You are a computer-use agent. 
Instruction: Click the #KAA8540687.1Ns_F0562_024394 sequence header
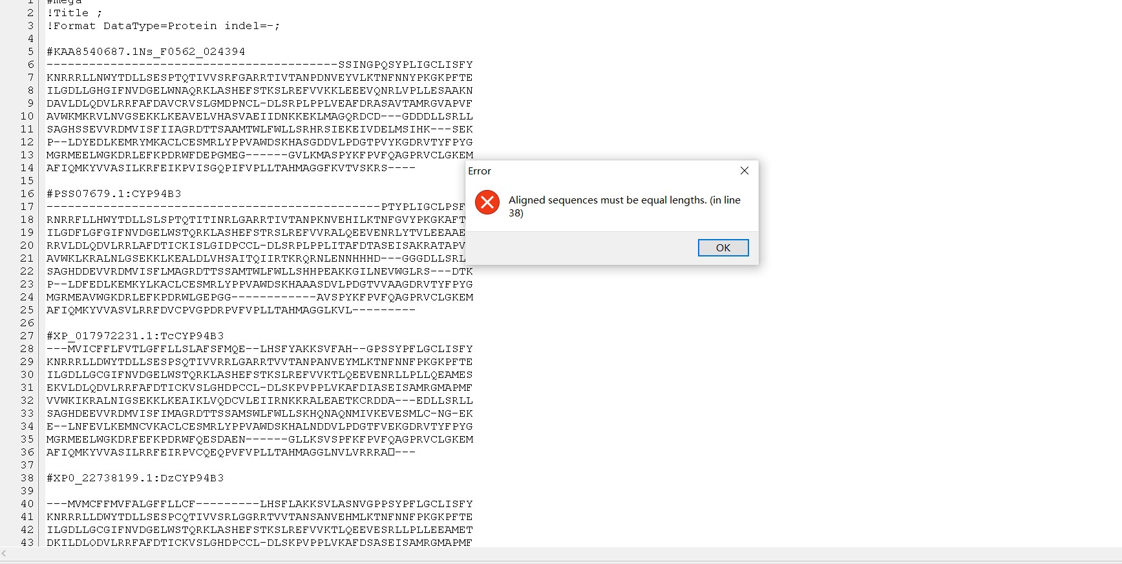146,52
